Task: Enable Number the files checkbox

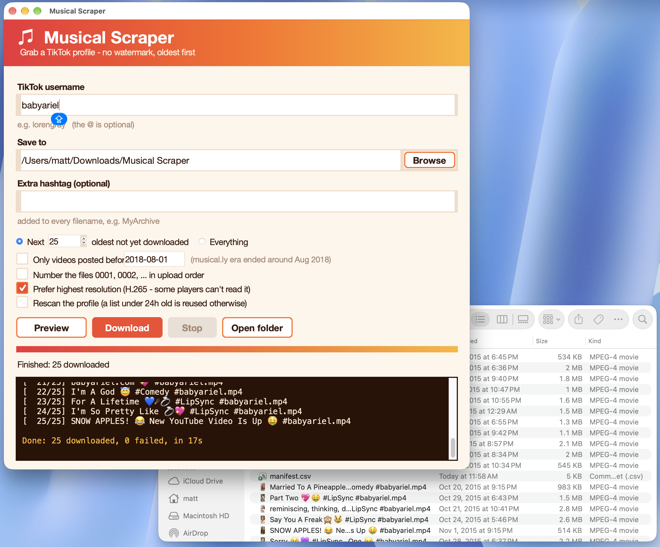Action: [x=22, y=274]
